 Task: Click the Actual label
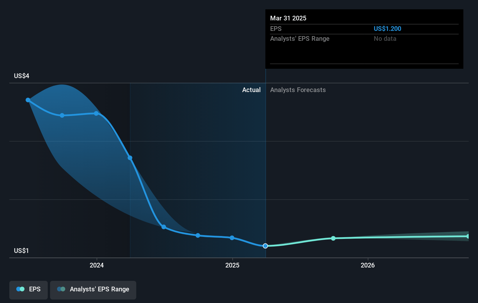point(252,90)
